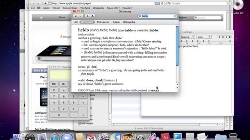
Task: Open the Store tab on Apple site
Action: coord(62,17)
